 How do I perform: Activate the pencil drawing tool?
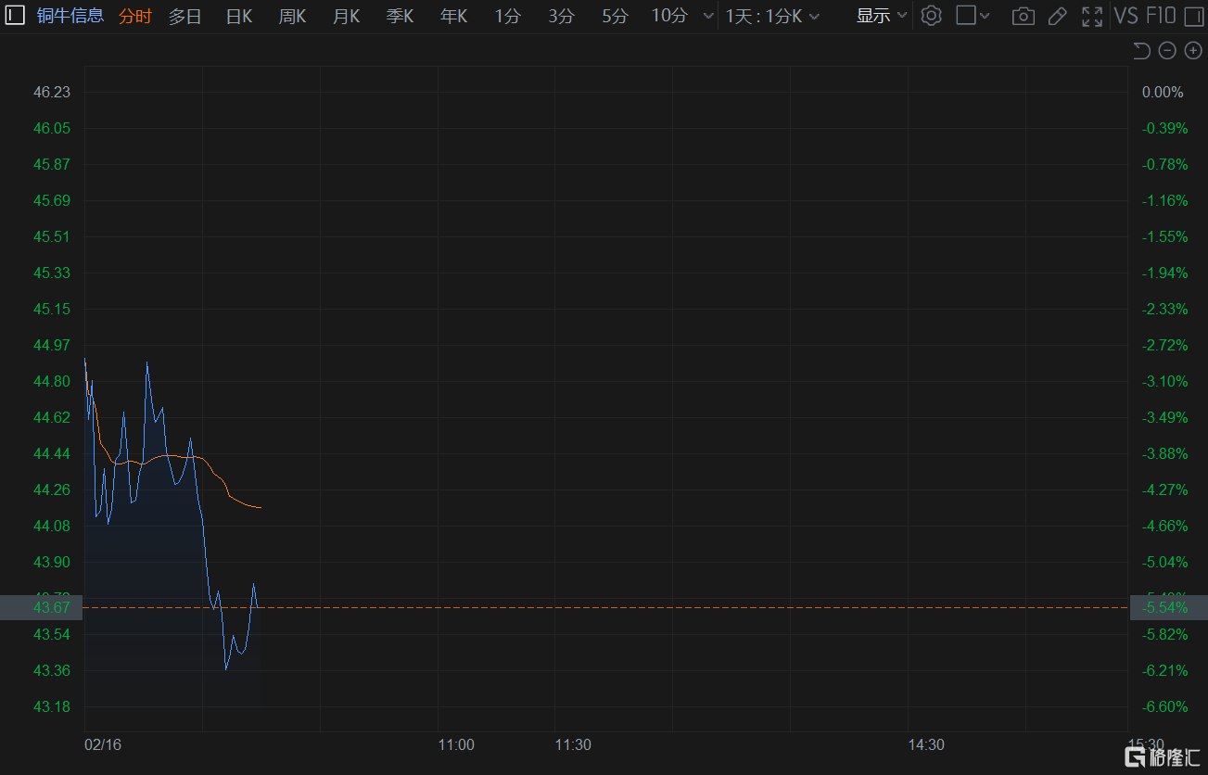point(1057,16)
